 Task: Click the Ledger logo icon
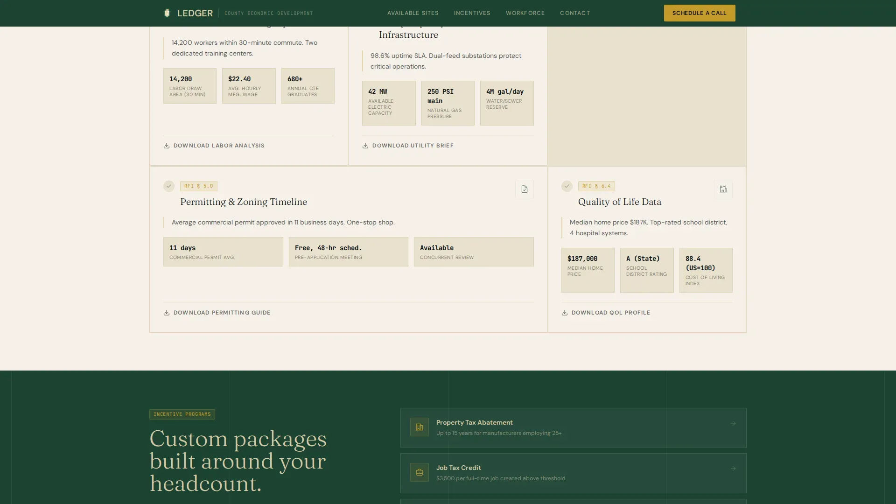[167, 13]
